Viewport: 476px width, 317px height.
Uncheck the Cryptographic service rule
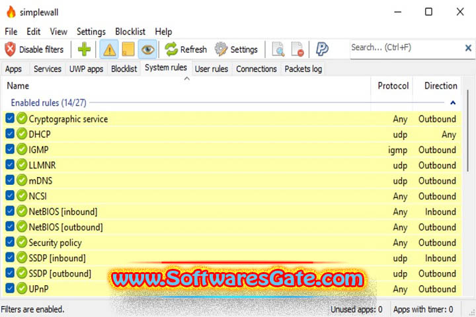(x=10, y=118)
